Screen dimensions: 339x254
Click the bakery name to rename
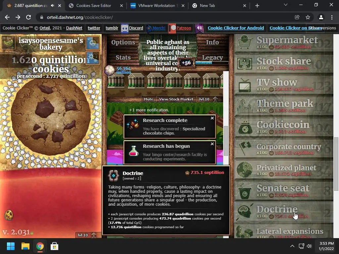coord(51,44)
